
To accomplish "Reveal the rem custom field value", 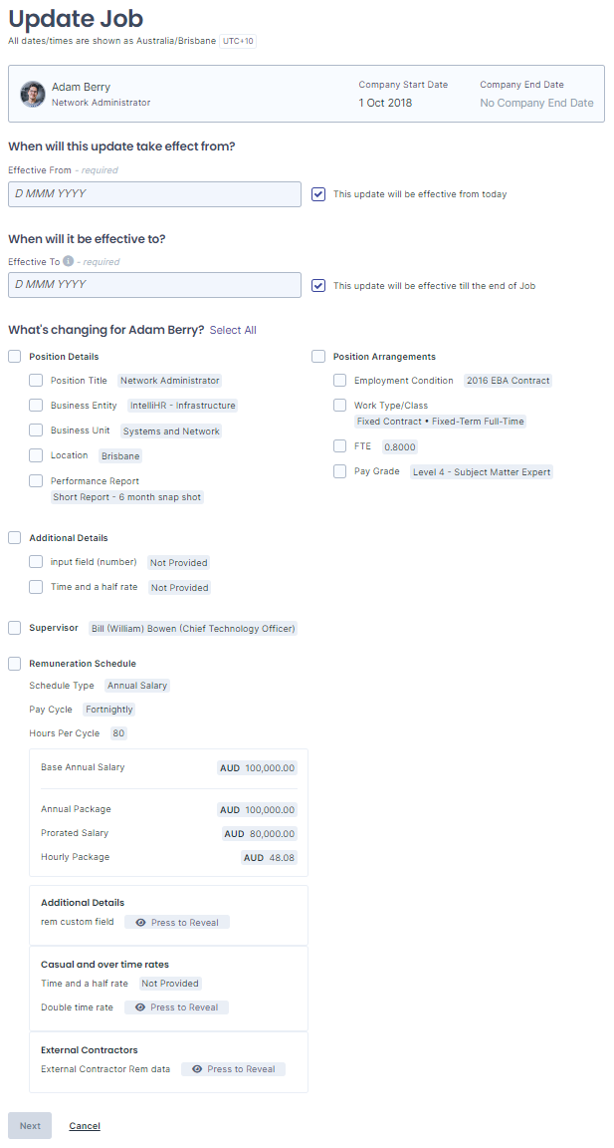I will tap(177, 923).
